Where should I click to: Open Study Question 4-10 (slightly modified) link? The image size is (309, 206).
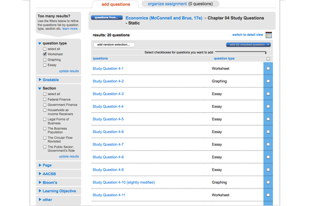pyautogui.click(x=125, y=182)
